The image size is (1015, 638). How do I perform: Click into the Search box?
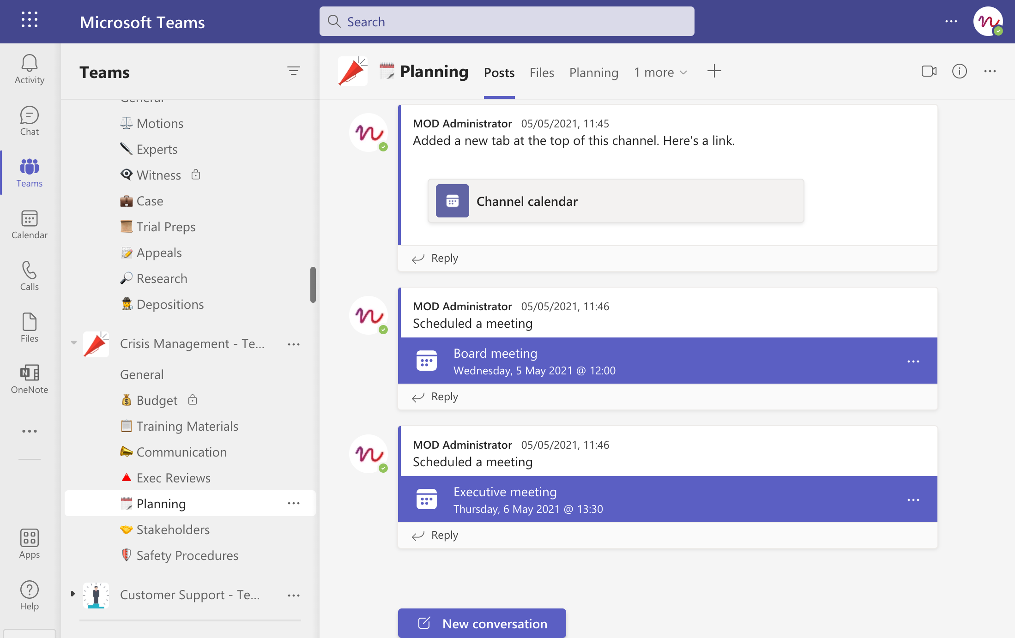pyautogui.click(x=507, y=21)
